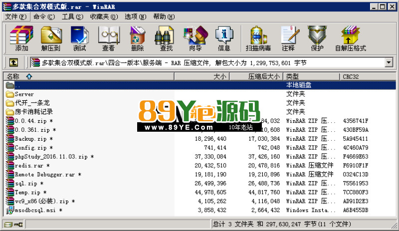Click the key icon in status bar
399x231 pixels.
click(x=18, y=225)
